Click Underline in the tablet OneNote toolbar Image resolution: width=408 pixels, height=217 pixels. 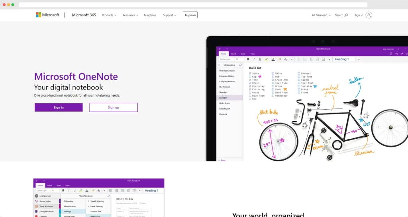(260, 59)
